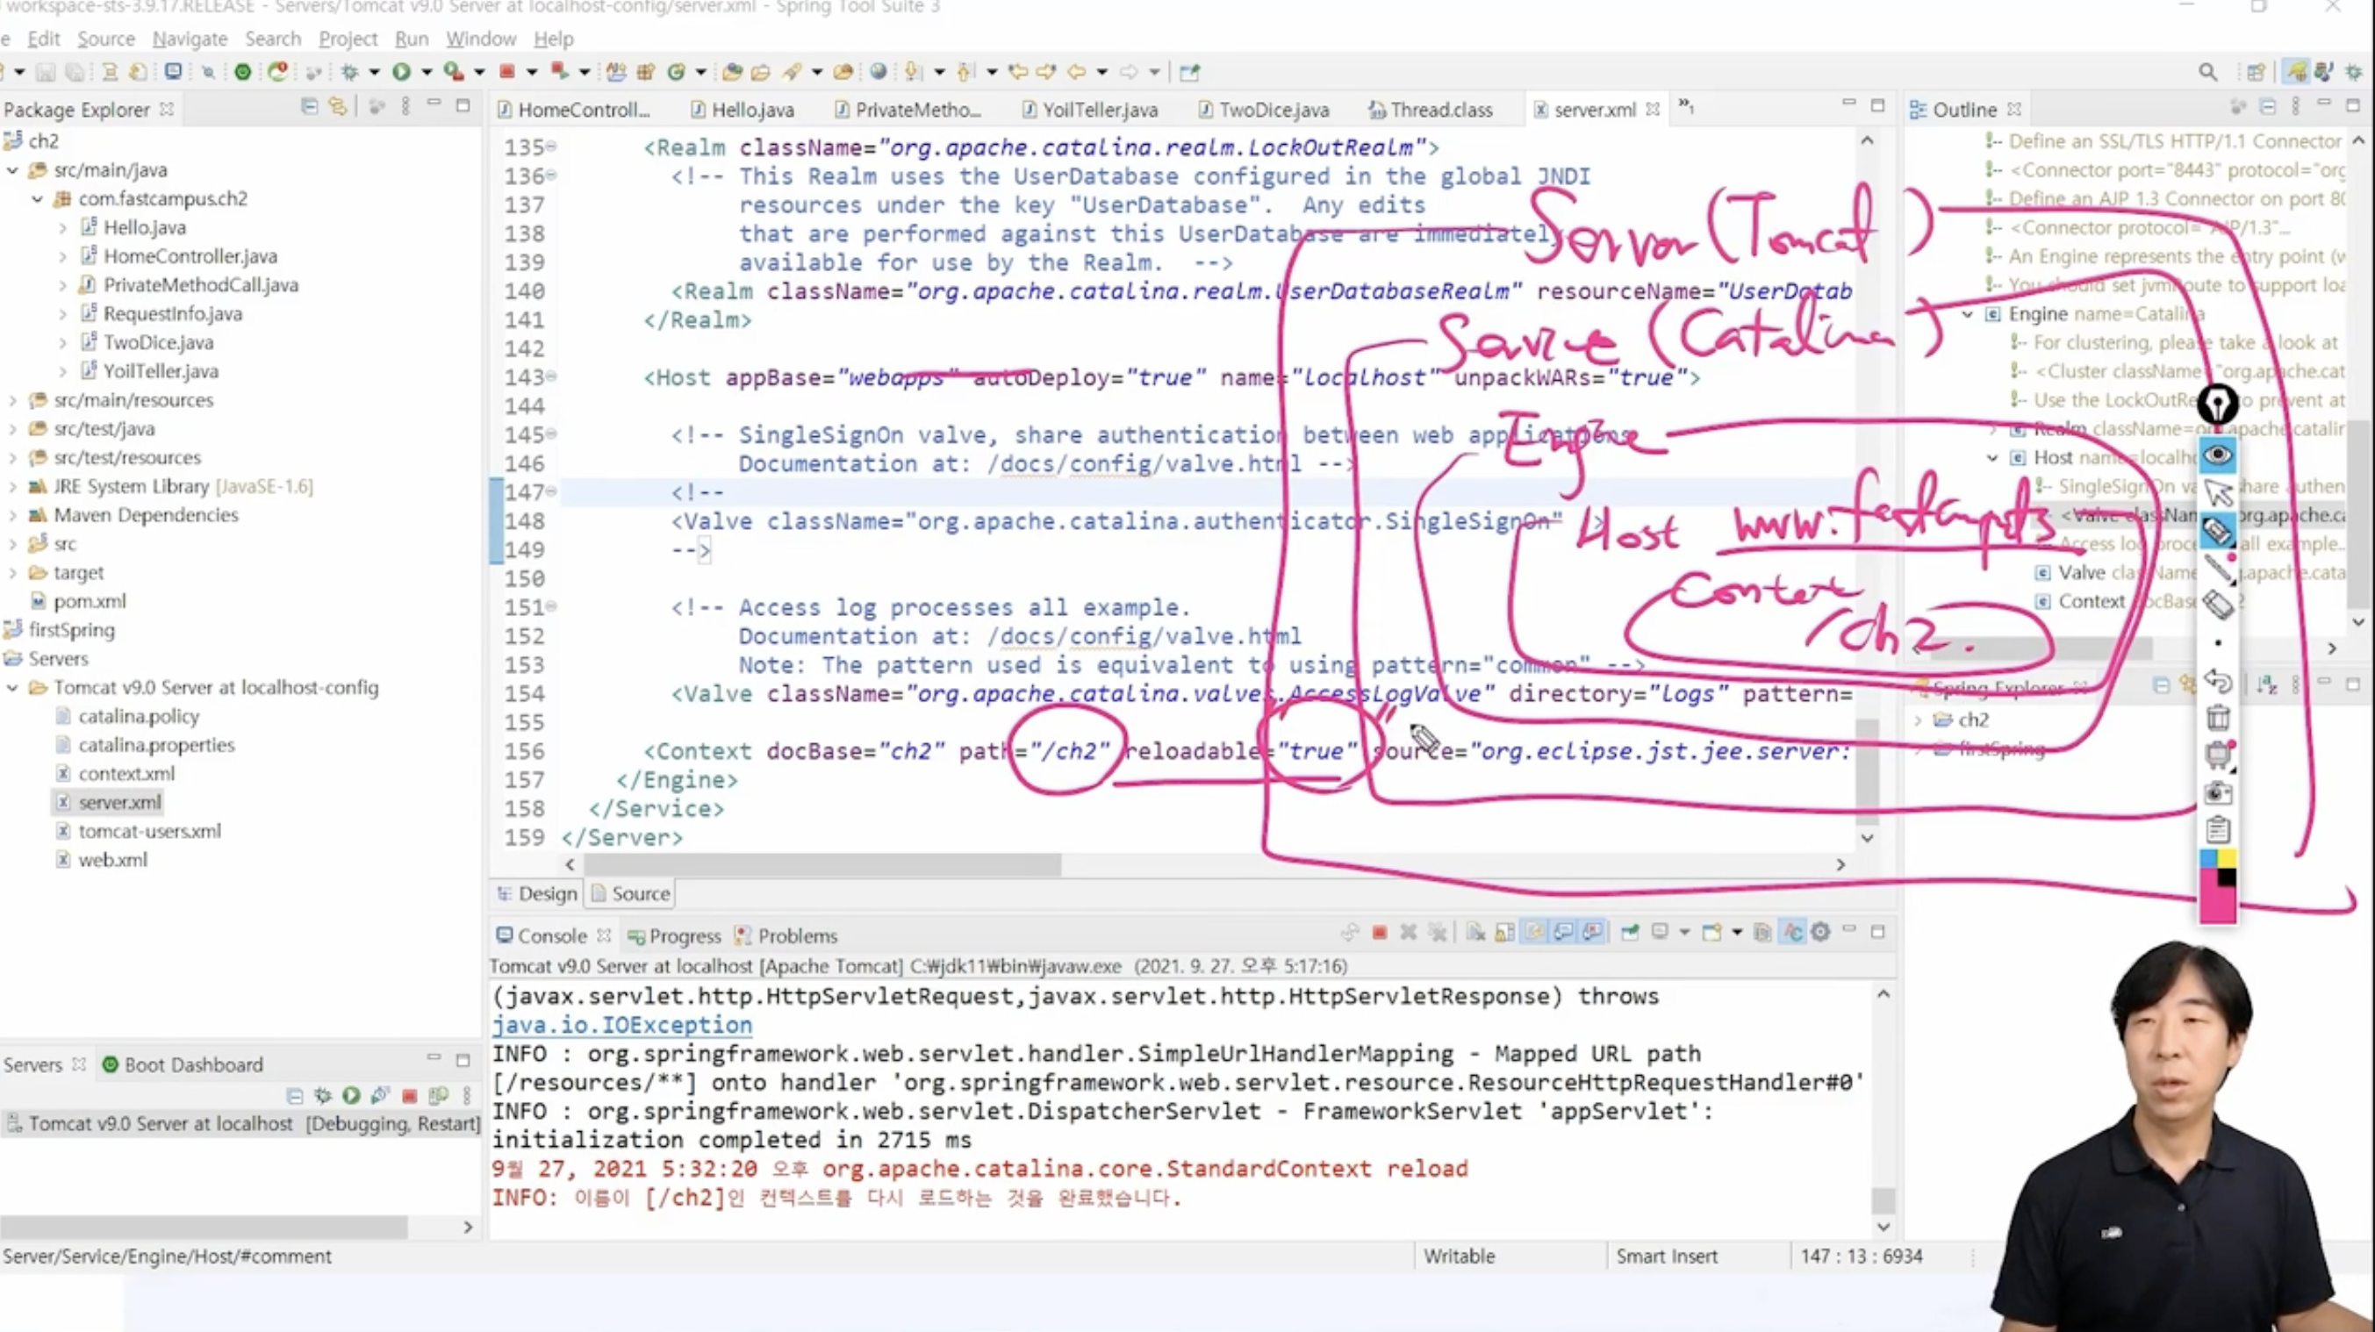Toggle Link with Editor in Package Explorer
Screen dimensions: 2375x1332
337,107
